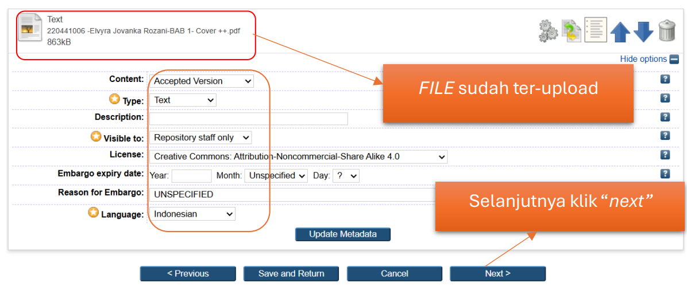The height and width of the screenshot is (290, 687).
Task: Open help for Embargo expiry date
Action: coord(665,174)
